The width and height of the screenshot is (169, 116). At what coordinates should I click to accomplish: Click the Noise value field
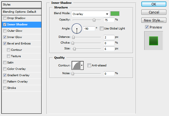tap(109, 74)
